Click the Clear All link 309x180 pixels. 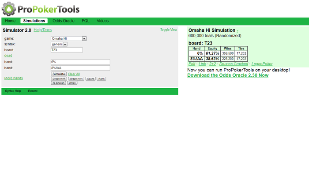[x=74, y=74]
